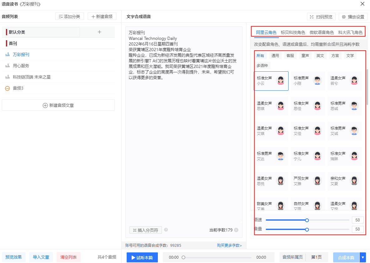Select the 艾琪 voice avatar
The width and height of the screenshot is (370, 263).
(x=280, y=131)
